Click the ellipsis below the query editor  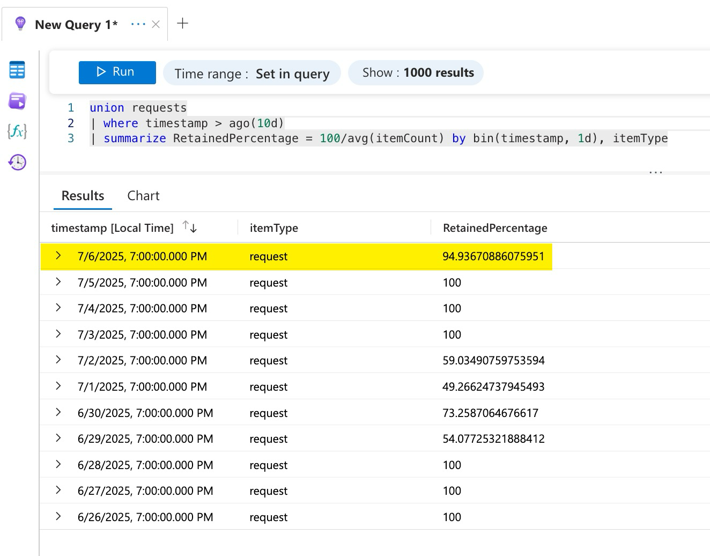655,171
